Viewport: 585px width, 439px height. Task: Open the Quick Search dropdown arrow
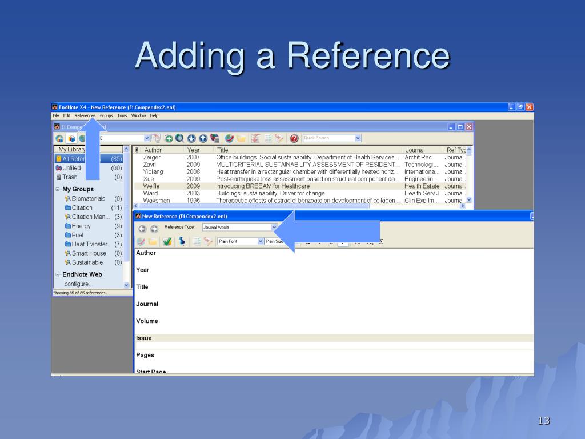pos(358,138)
